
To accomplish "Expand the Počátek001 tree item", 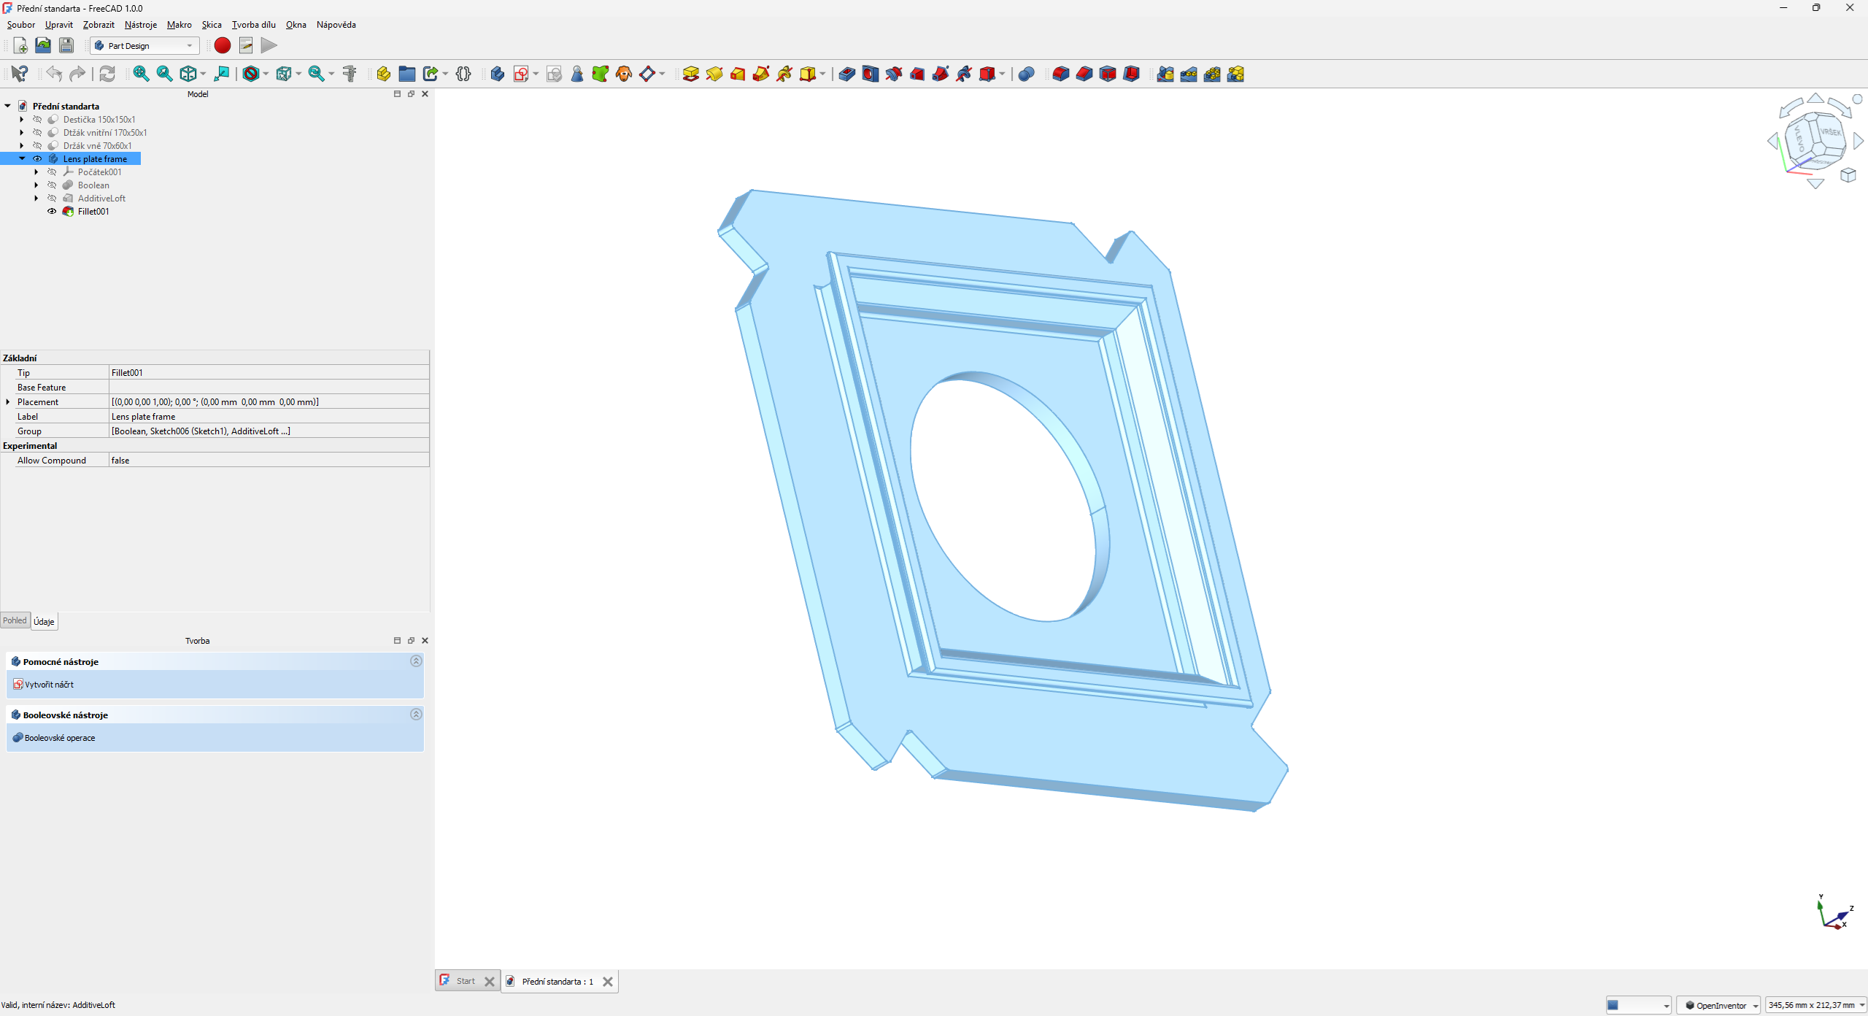I will [x=36, y=172].
